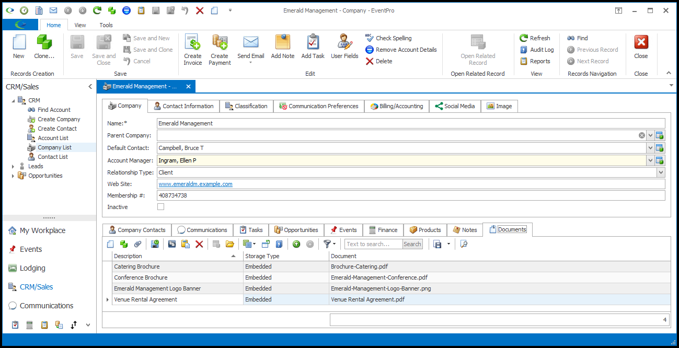679x348 pixels.
Task: Toggle the Inactive checkbox
Action: (160, 207)
